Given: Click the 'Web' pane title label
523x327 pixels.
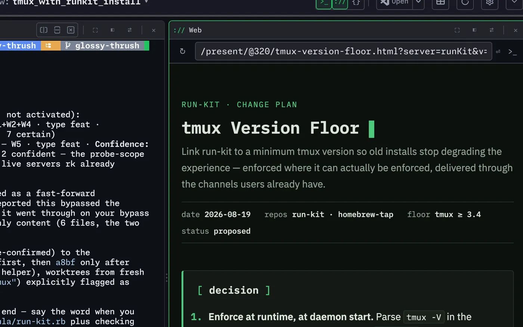Looking at the screenshot, I should click(195, 30).
